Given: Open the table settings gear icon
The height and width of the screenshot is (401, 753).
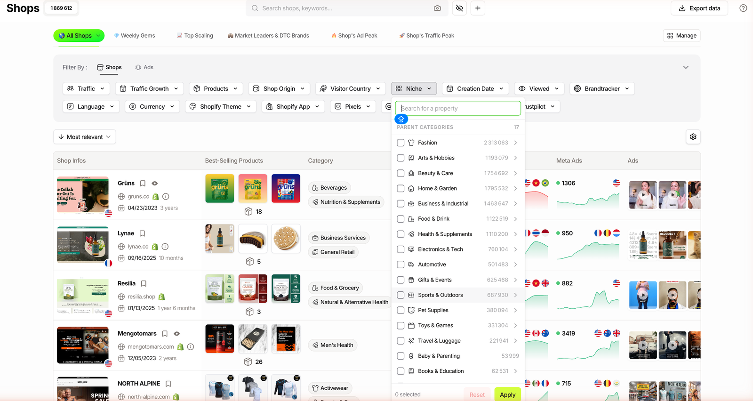Looking at the screenshot, I should 693,137.
